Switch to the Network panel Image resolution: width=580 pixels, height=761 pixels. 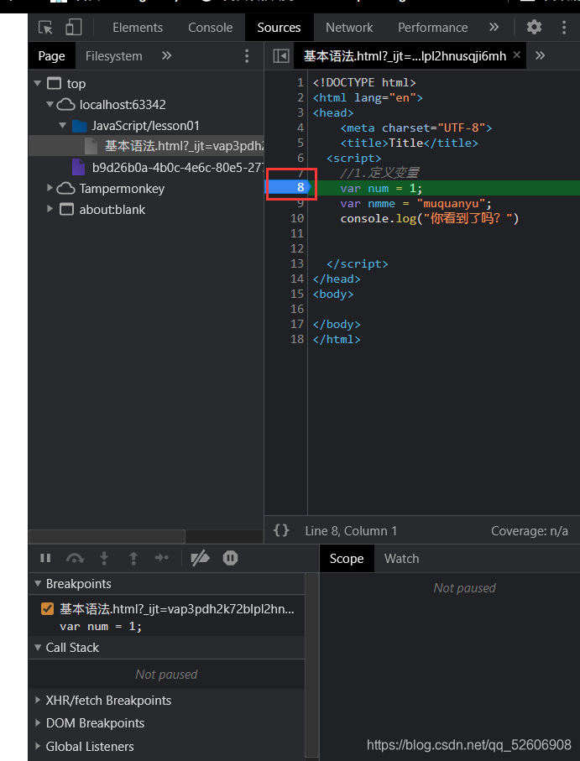click(349, 28)
